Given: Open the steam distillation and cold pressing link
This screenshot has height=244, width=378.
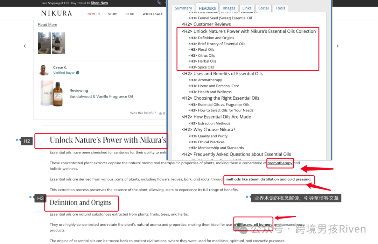Looking at the screenshot, I should pyautogui.click(x=268, y=179).
